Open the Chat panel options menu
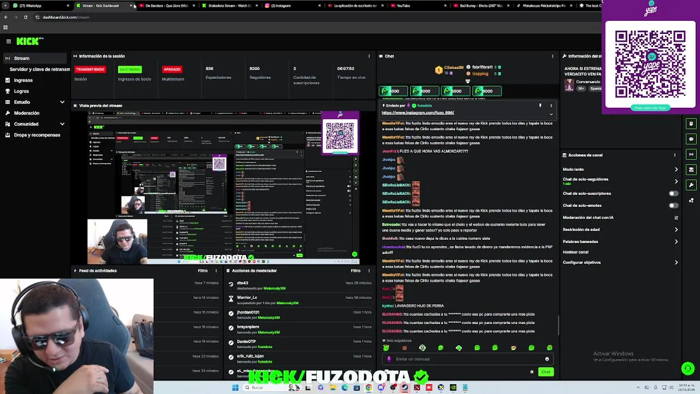This screenshot has height=394, width=700. point(552,56)
